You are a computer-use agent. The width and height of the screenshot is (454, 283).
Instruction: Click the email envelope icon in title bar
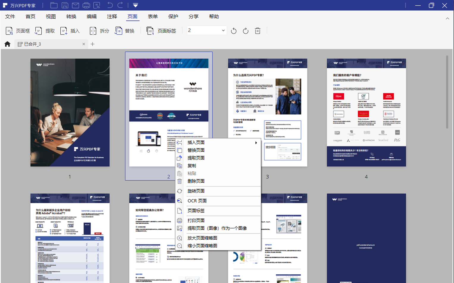(x=76, y=5)
